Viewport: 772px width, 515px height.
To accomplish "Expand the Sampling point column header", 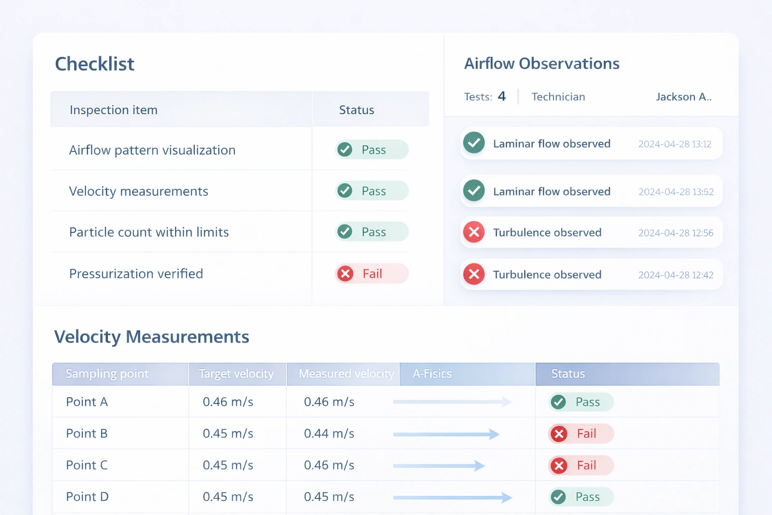I will click(x=107, y=374).
